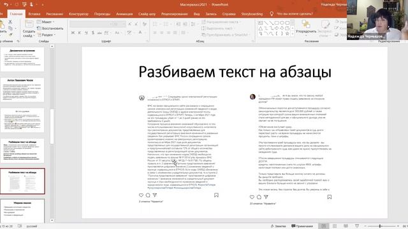Open the Рецензирование ribbon tab

pos(174,14)
